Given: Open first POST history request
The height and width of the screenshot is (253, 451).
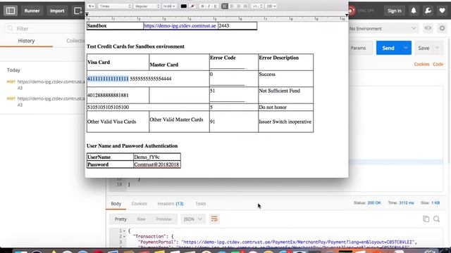Looking at the screenshot, I should click(46, 84).
